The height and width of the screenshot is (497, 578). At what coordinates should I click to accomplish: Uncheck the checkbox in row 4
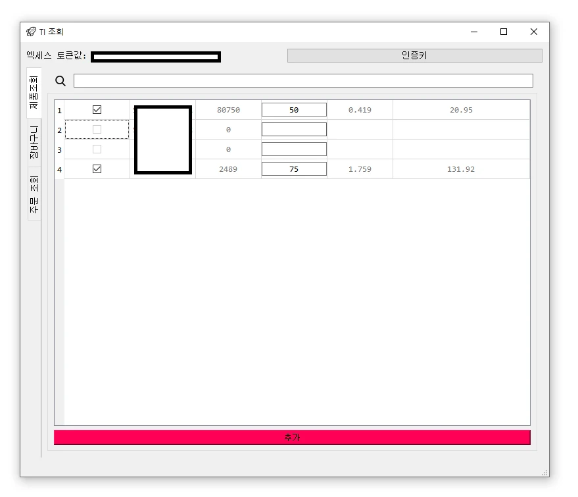click(97, 169)
